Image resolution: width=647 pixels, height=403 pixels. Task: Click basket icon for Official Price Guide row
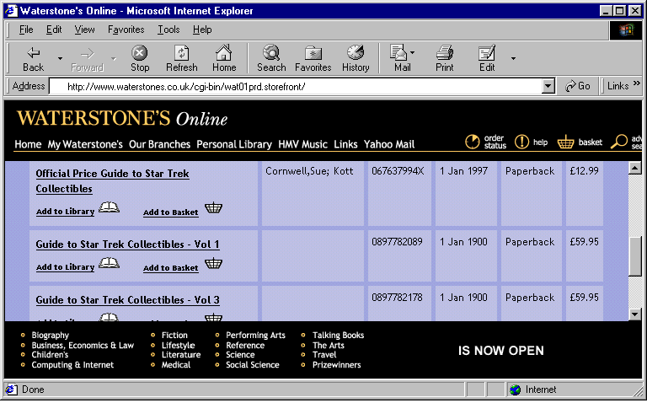coord(213,207)
